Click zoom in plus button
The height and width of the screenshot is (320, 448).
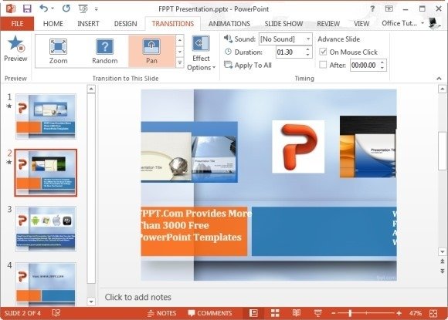(399, 313)
